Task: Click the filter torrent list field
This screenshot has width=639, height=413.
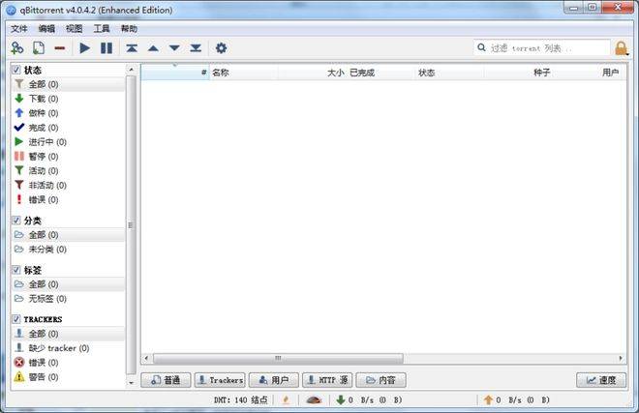Action: pyautogui.click(x=542, y=48)
